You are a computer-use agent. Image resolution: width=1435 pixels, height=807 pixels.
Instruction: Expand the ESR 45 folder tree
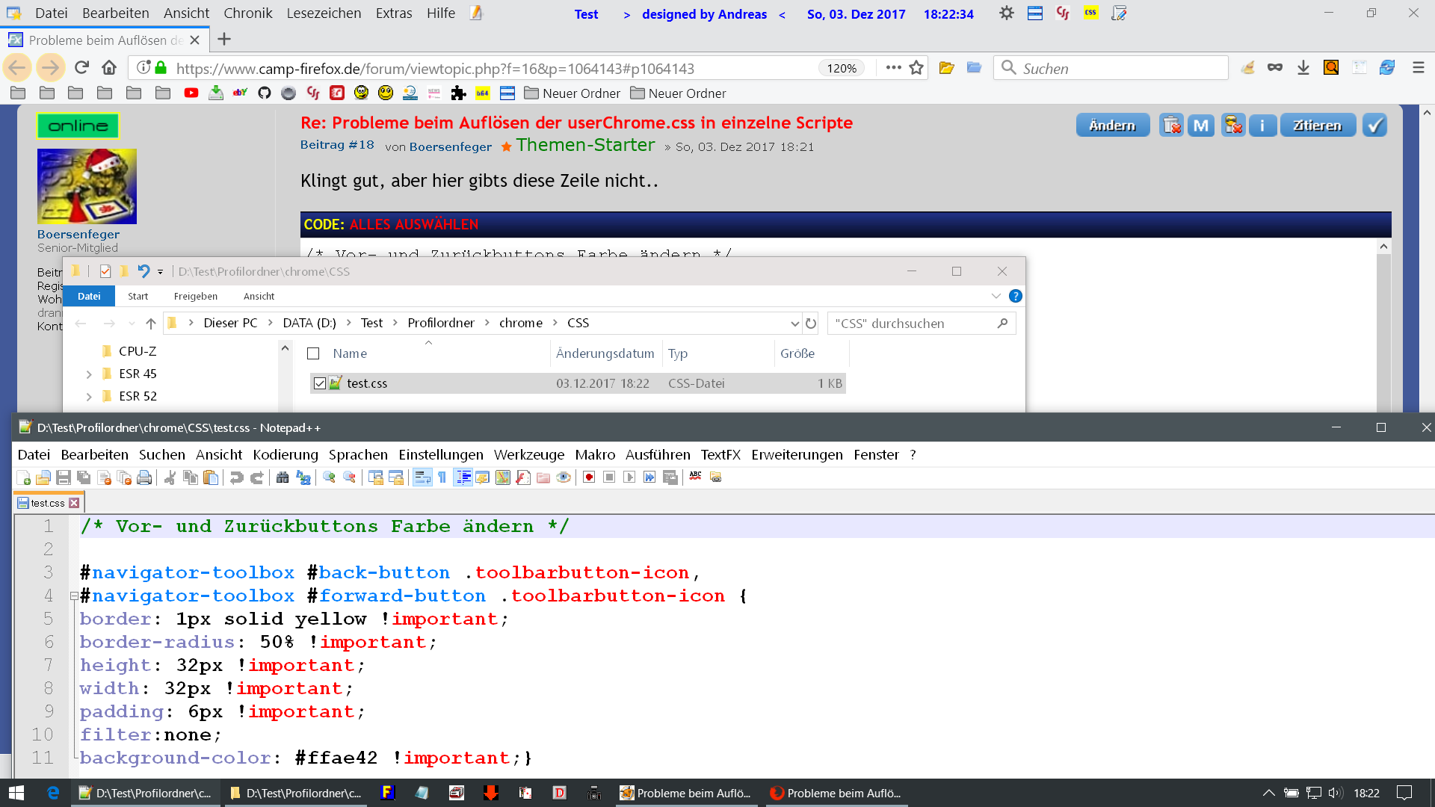point(89,374)
